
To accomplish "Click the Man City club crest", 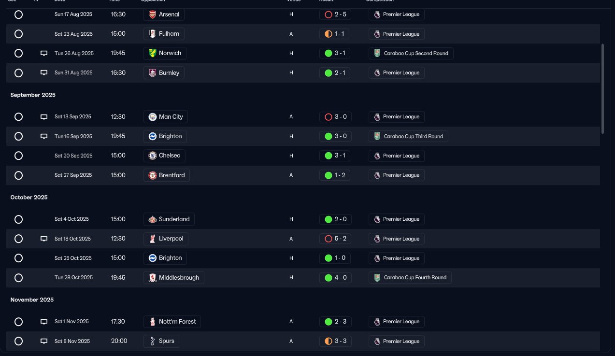I will (152, 117).
